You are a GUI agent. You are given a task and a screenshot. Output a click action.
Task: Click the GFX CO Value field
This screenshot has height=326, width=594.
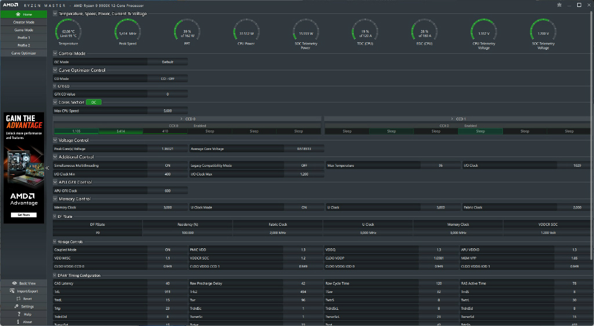click(x=168, y=94)
